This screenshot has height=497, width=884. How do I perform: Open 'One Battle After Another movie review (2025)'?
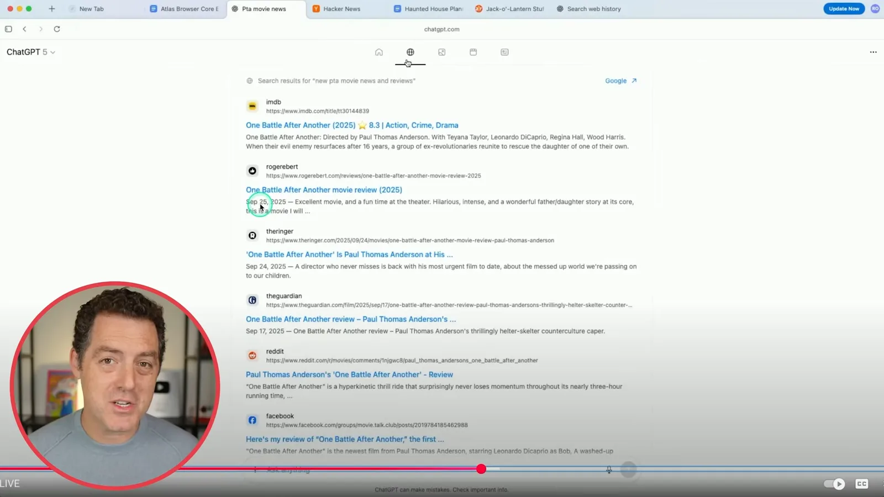[x=324, y=190]
